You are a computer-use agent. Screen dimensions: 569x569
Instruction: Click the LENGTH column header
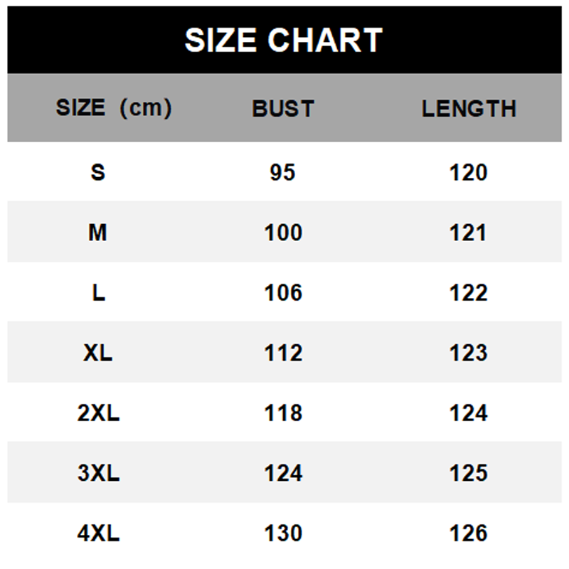point(469,108)
